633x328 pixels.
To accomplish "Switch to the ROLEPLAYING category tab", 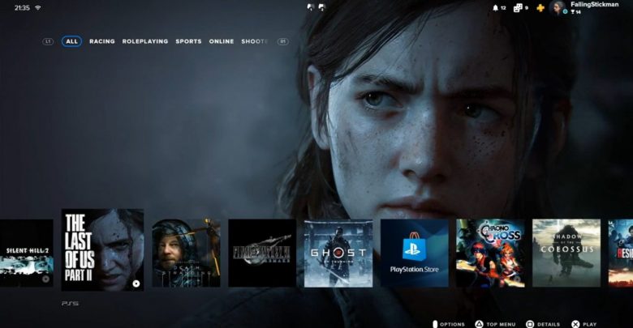I will [x=145, y=41].
